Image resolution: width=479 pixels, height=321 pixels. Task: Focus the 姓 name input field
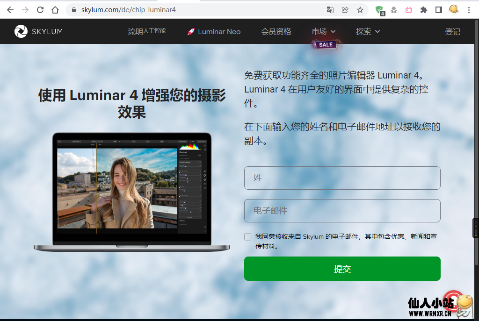point(342,178)
